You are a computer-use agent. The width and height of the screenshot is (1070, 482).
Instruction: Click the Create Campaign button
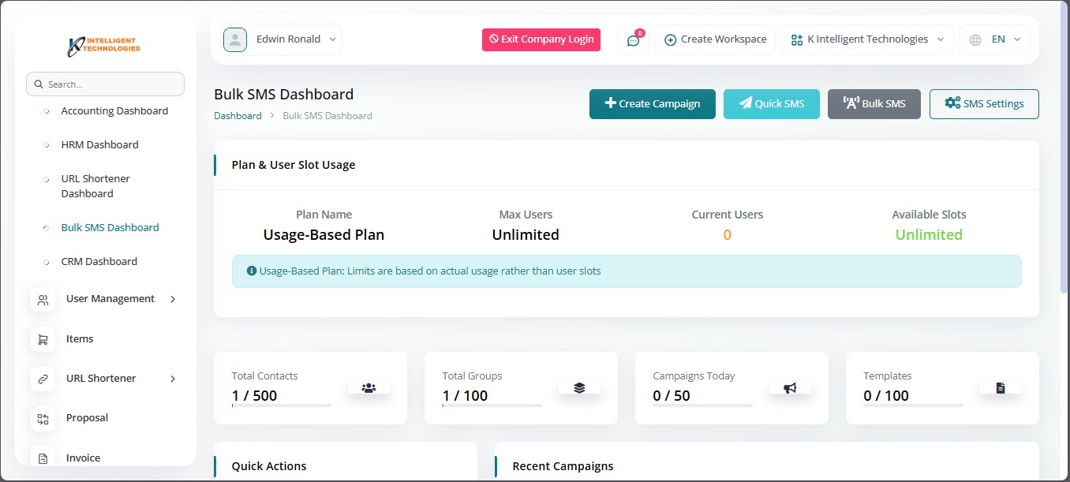[x=652, y=104]
